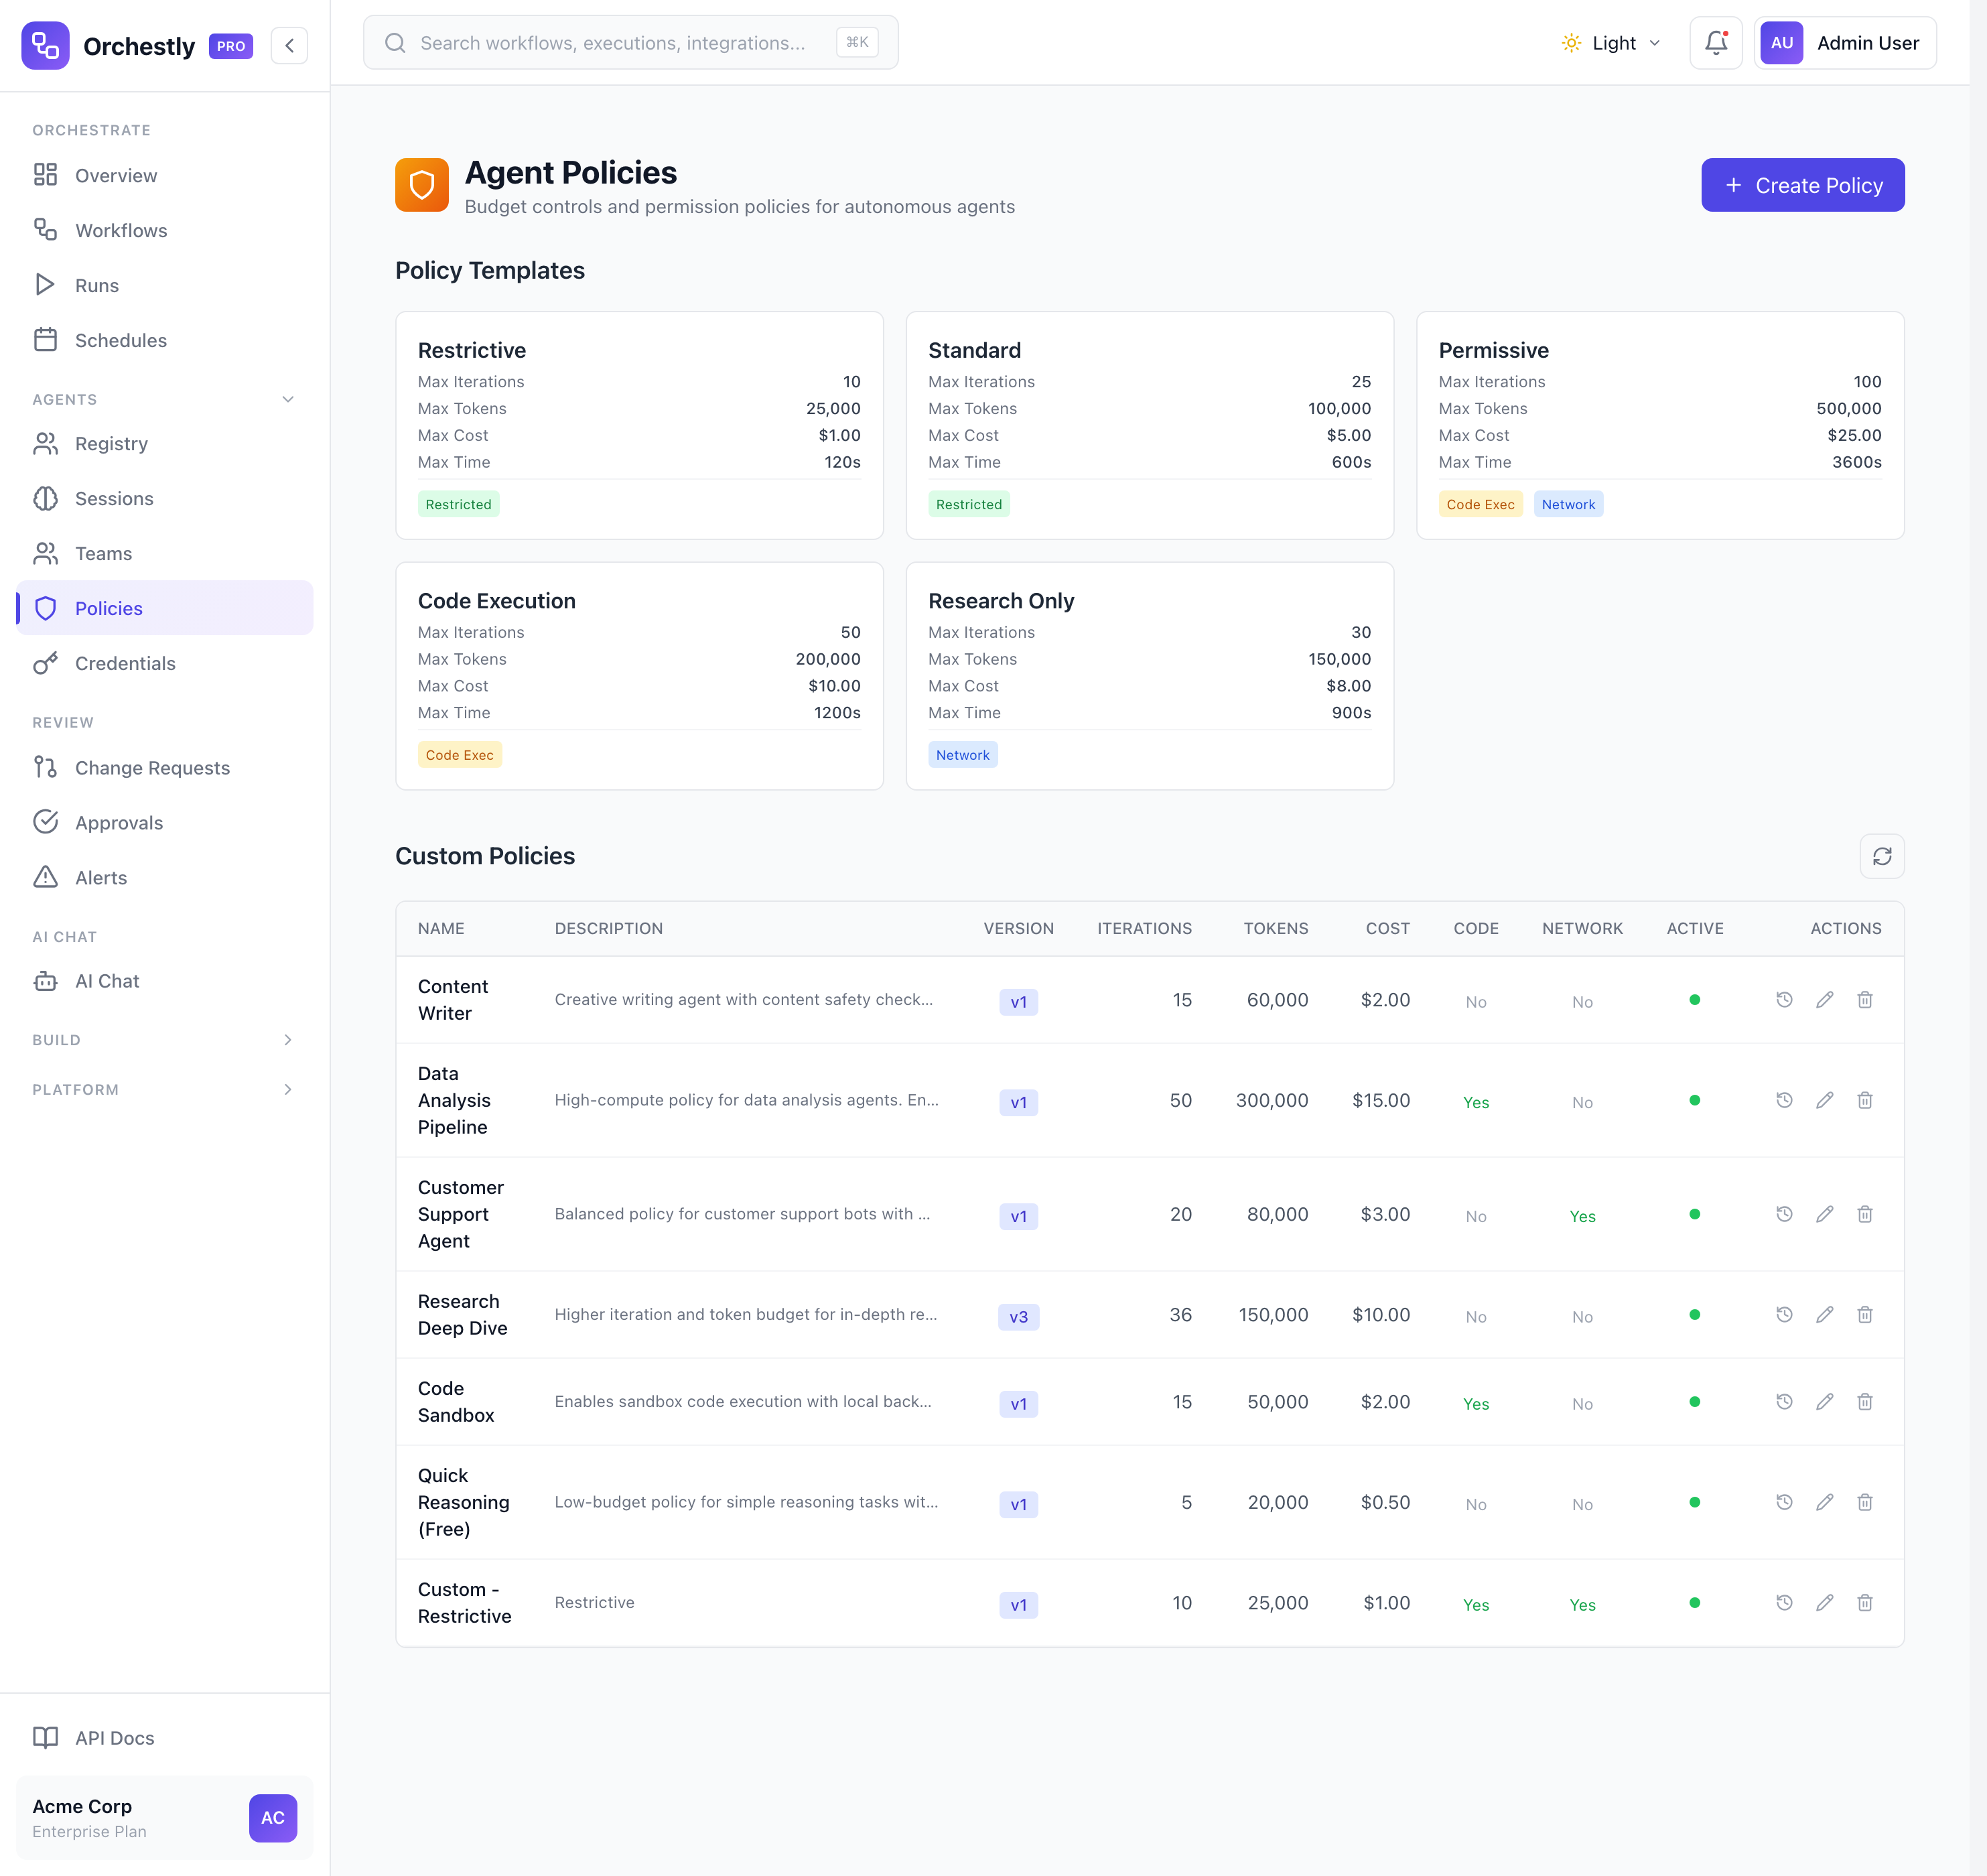Open Runs from the sidebar

[x=165, y=285]
